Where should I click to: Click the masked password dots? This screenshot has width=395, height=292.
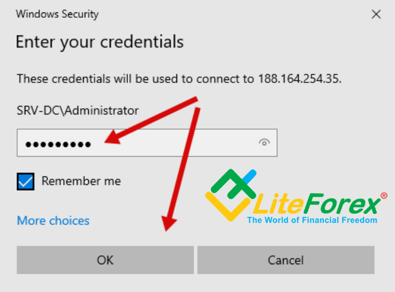coord(58,145)
